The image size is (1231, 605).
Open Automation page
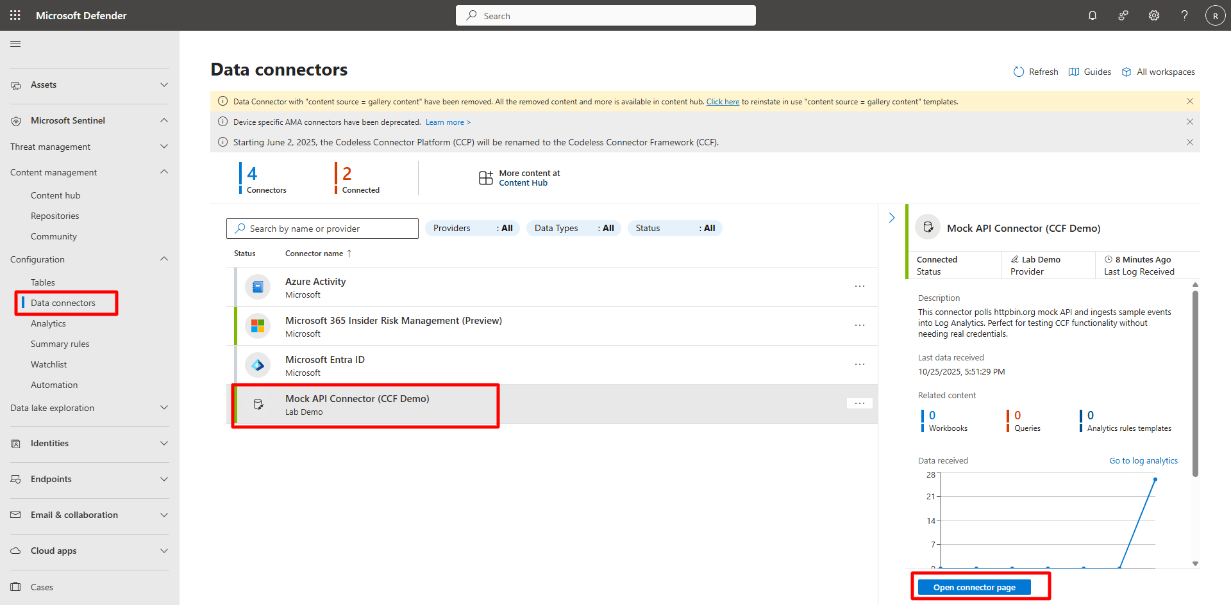coord(54,385)
